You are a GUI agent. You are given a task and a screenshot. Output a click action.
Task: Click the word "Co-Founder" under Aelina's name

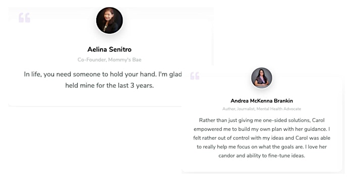[92, 60]
